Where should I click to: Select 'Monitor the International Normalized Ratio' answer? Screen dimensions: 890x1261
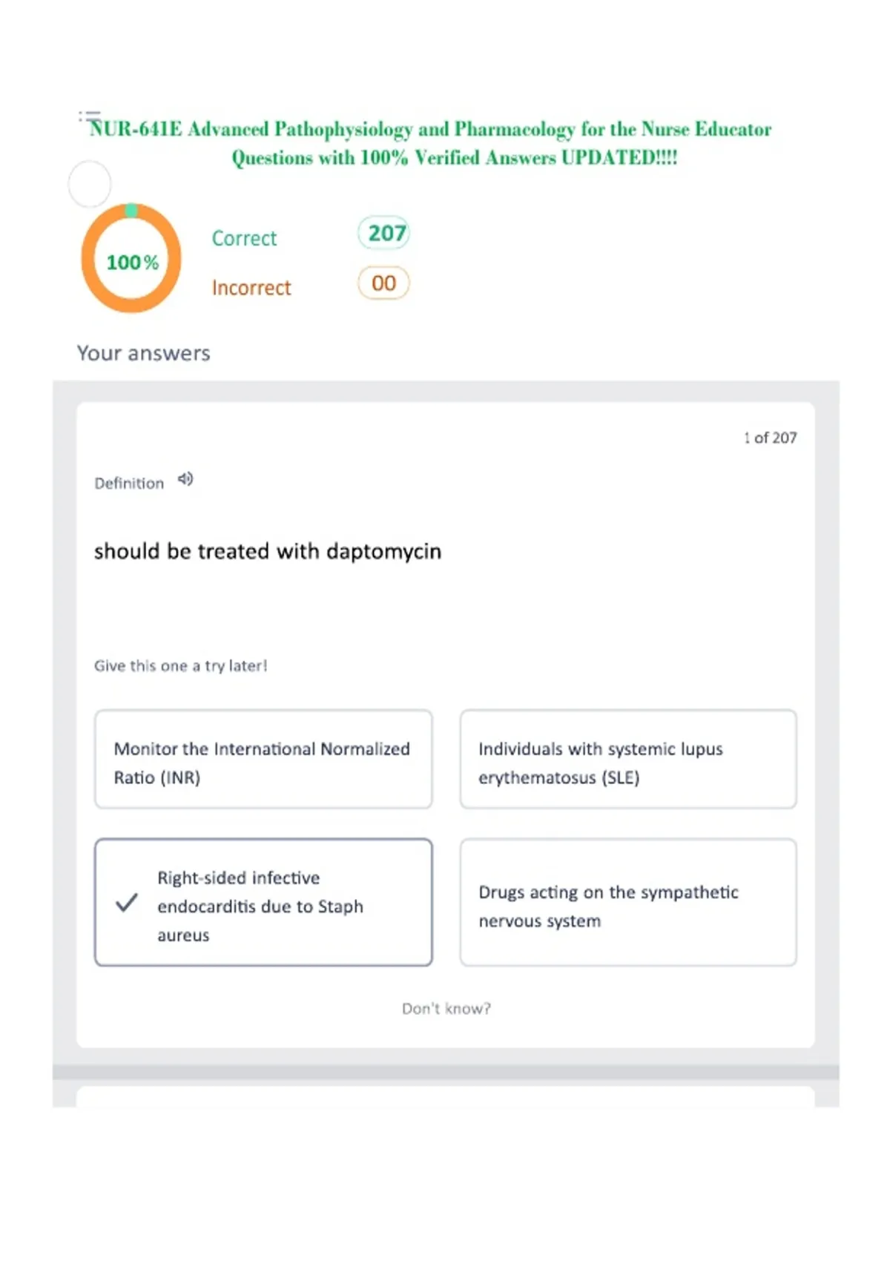click(263, 759)
